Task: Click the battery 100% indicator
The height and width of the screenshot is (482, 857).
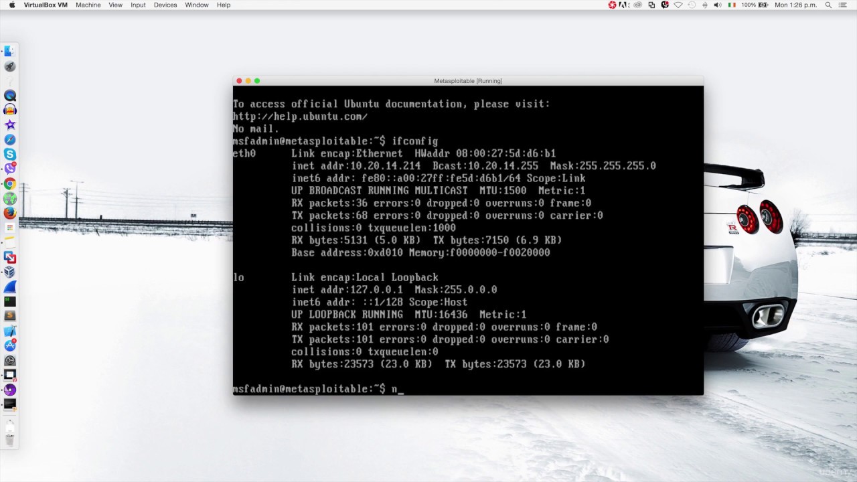Action: tap(755, 5)
